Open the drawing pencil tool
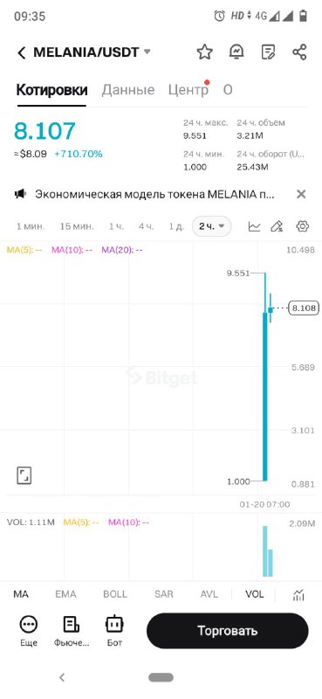Screen dimensions: 322x699 point(277,226)
